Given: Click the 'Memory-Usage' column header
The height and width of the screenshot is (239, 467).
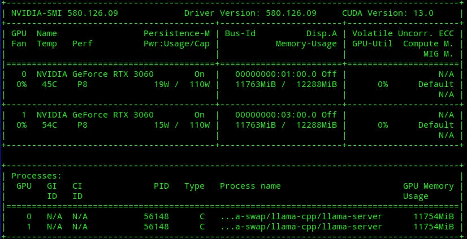Looking at the screenshot, I should (306, 44).
